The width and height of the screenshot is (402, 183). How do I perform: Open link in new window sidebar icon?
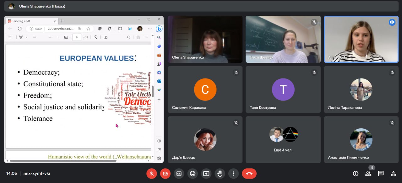pyautogui.click(x=159, y=150)
